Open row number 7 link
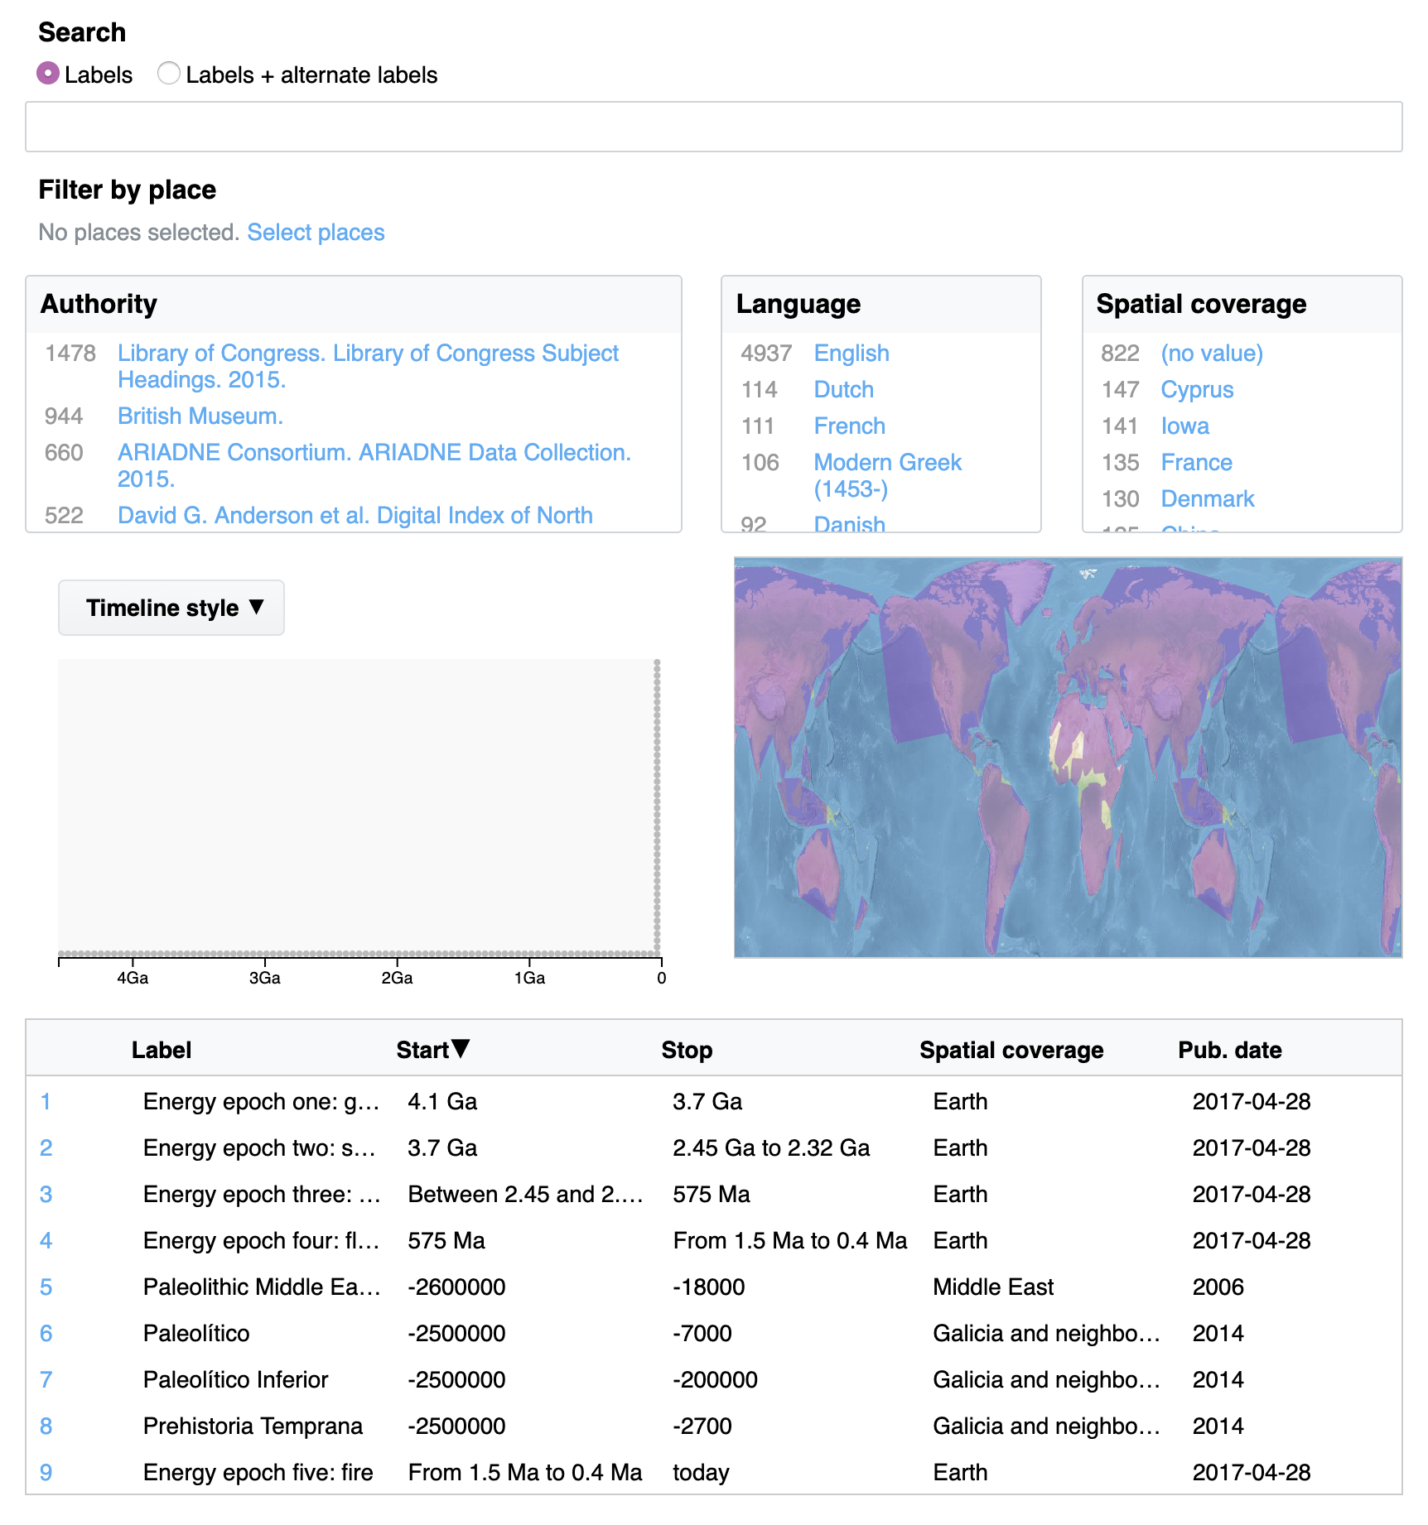Viewport: 1428px width, 1525px height. (x=46, y=1380)
